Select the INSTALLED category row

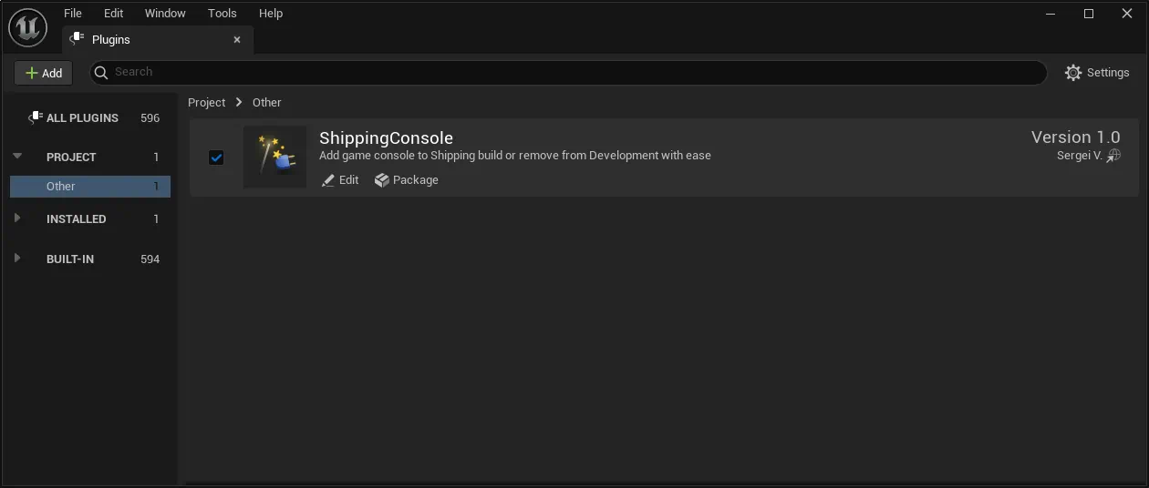coord(90,219)
